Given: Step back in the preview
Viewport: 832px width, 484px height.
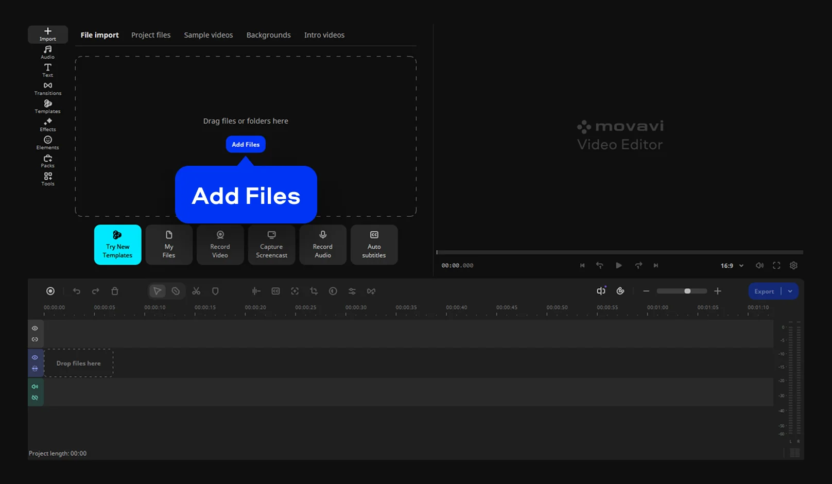Looking at the screenshot, I should tap(600, 266).
